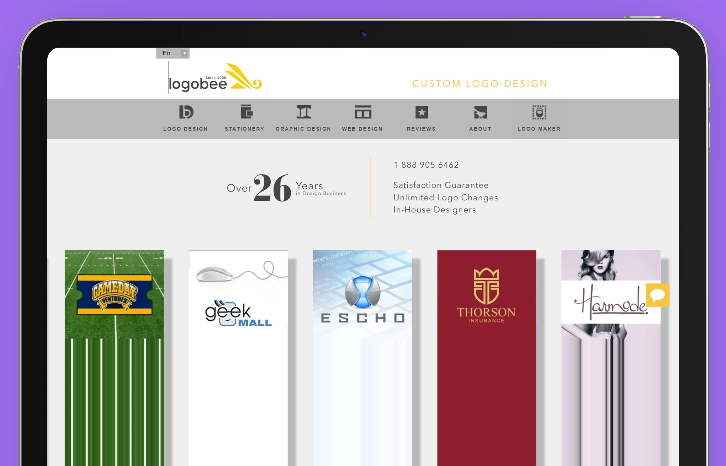Viewport: 726px width, 466px height.
Task: Click the Graphic Design icon
Action: (x=304, y=112)
